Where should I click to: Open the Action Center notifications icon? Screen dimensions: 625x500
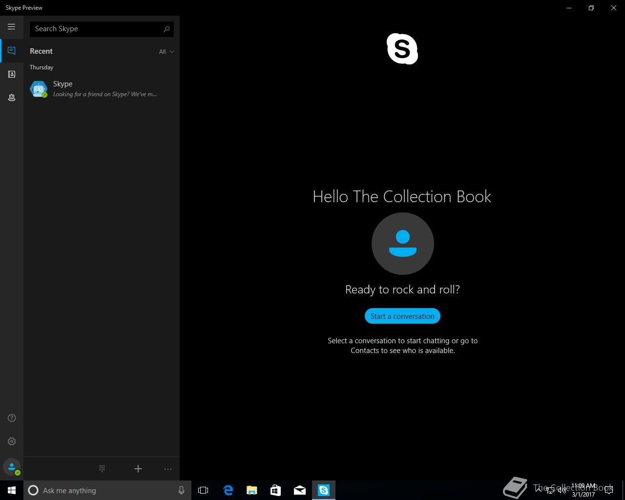(x=608, y=490)
